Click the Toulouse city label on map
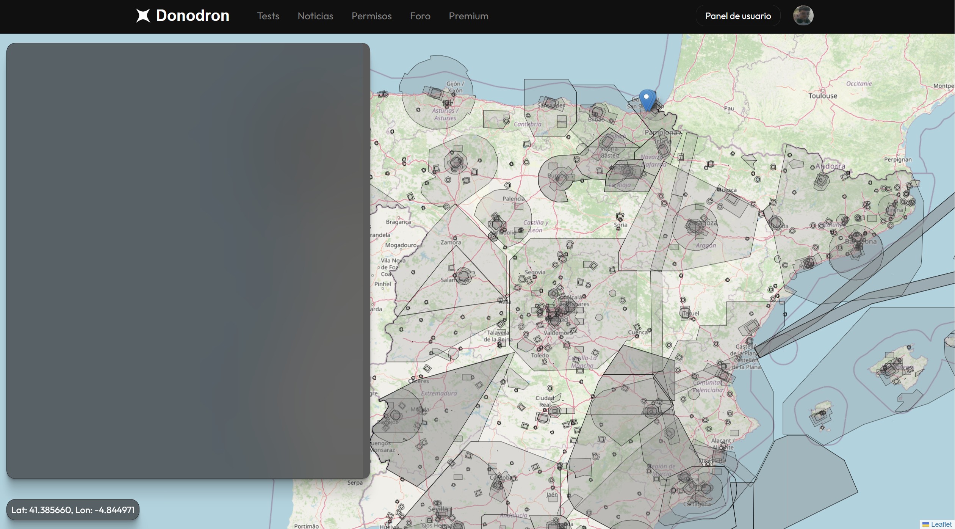 822,96
